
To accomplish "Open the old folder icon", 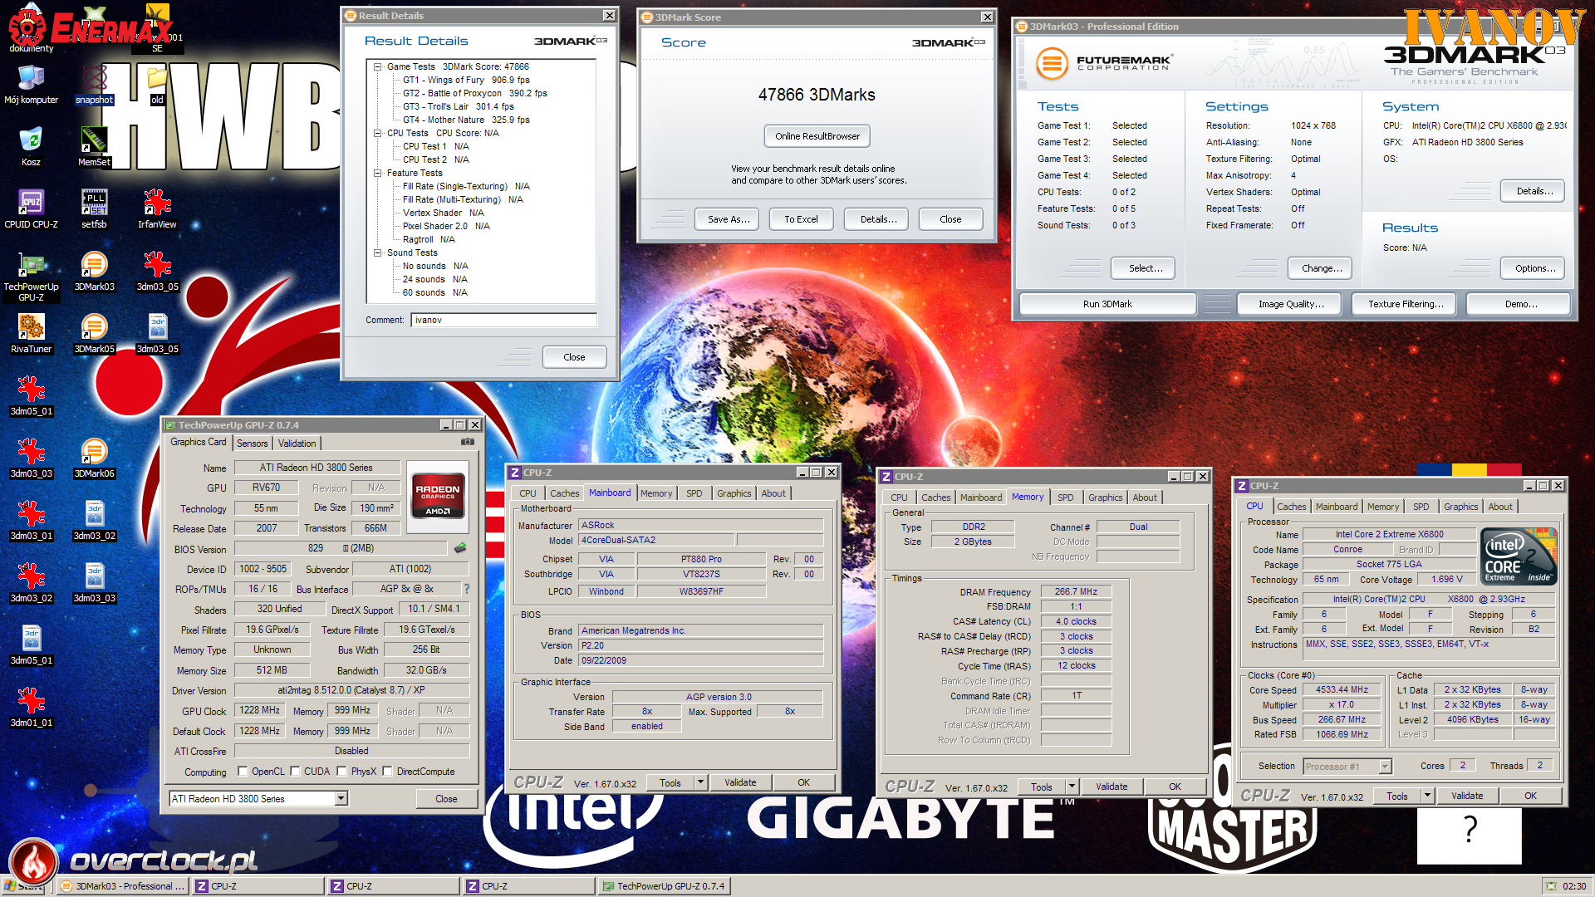I will (x=157, y=85).
